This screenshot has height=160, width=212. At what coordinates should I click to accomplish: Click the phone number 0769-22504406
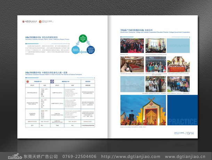point(79,157)
